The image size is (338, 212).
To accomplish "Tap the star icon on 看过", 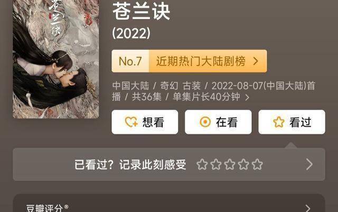I will (279, 122).
